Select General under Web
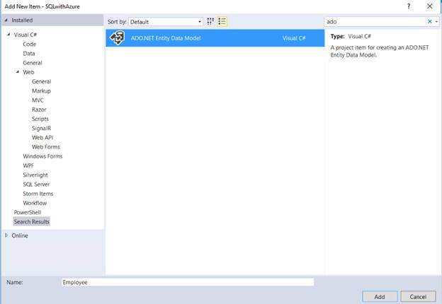This screenshot has width=442, height=304. pyautogui.click(x=41, y=81)
